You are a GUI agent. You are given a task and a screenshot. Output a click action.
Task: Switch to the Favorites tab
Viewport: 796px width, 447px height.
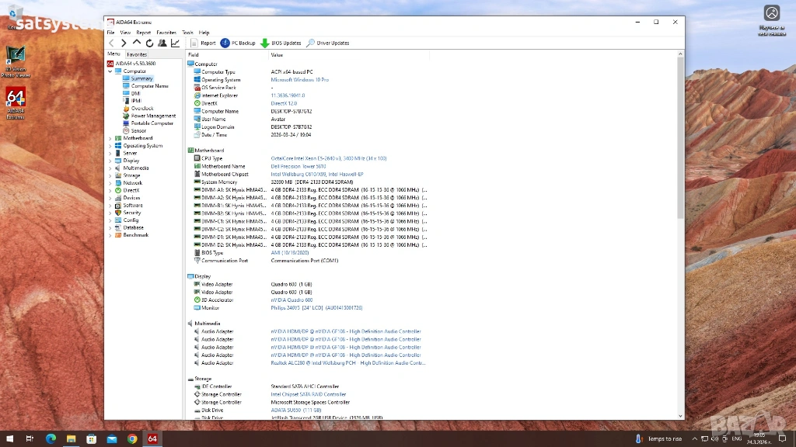pos(137,54)
